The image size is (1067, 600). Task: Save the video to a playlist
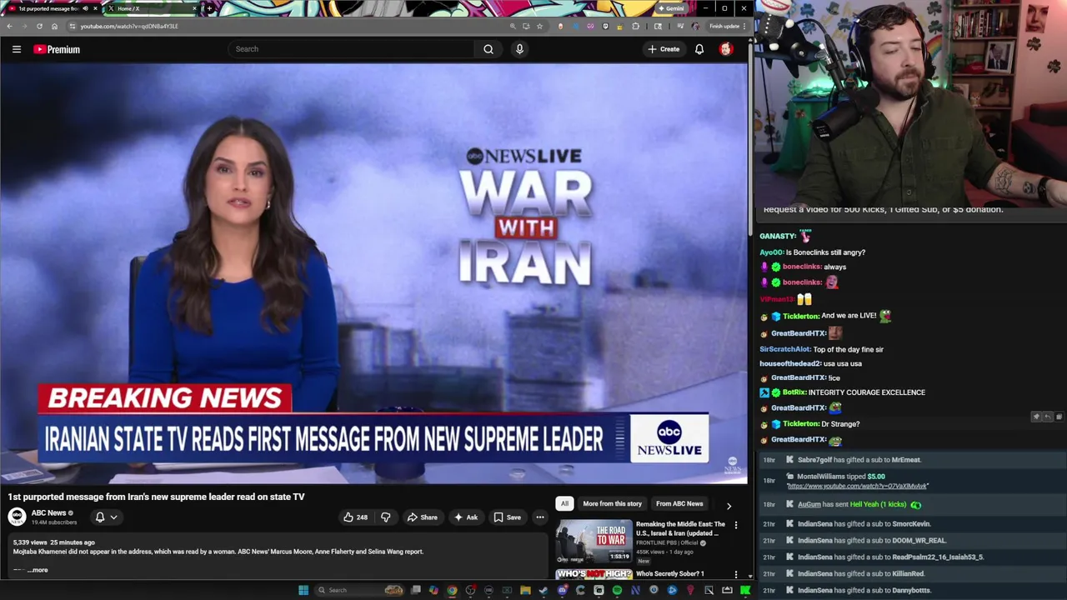pos(507,517)
